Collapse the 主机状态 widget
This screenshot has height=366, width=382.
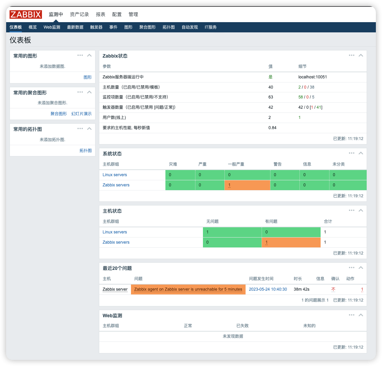click(x=361, y=211)
